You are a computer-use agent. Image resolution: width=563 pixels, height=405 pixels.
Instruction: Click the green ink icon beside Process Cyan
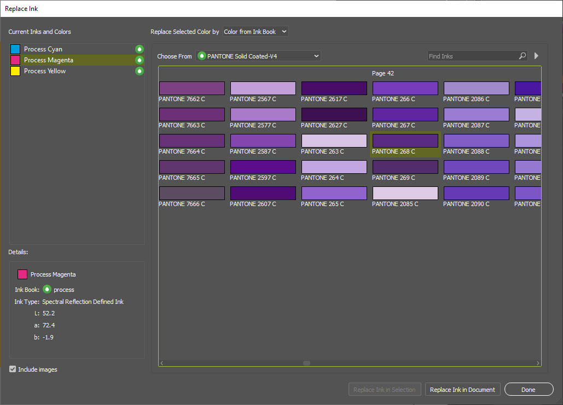coord(140,49)
